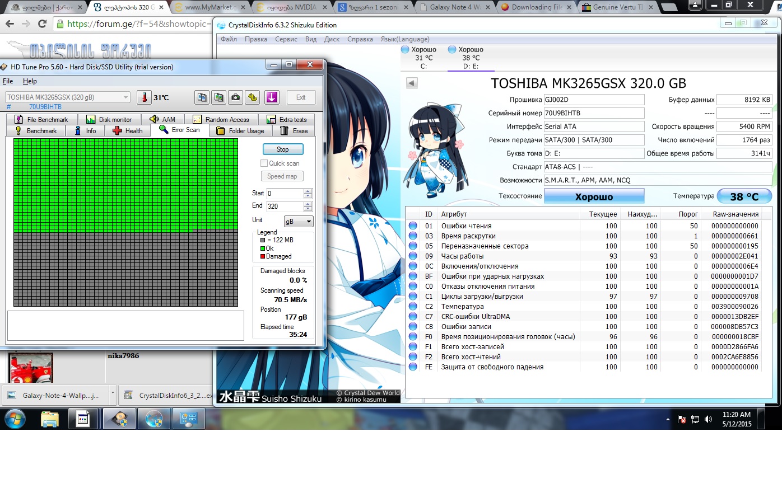Open the control panel taskbar icon
Viewport: 782px width, 488px height.
(188, 419)
